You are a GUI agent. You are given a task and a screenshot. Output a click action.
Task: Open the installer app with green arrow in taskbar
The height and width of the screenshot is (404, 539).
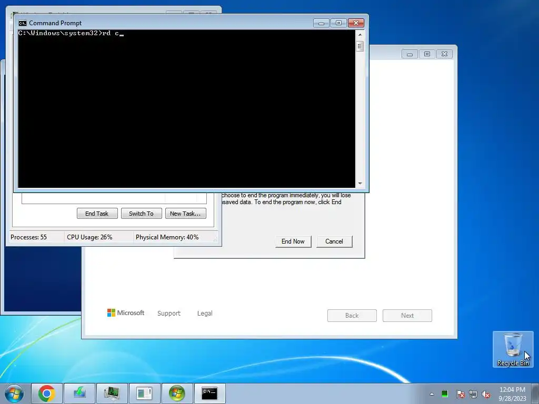click(79, 393)
